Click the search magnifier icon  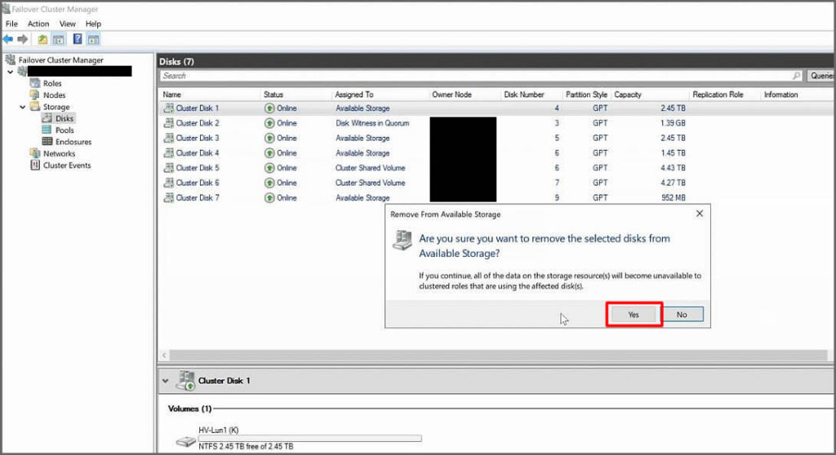(796, 76)
